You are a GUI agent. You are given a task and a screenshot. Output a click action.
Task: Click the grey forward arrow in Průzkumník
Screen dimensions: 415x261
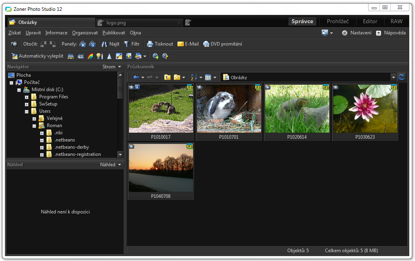tap(150, 77)
